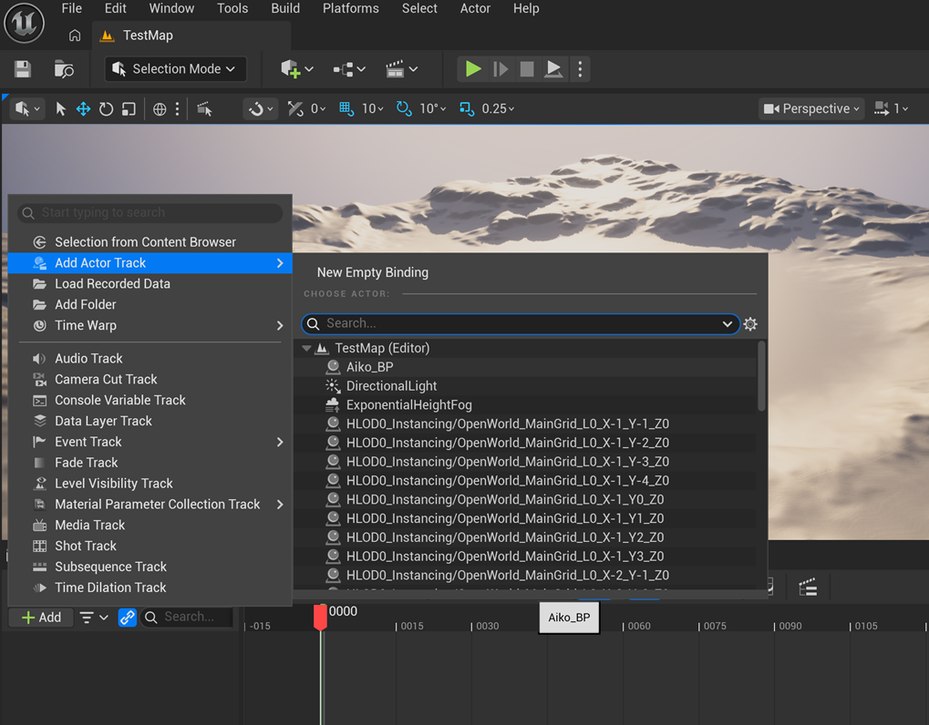Activate the Translate move gizmo tool

point(83,109)
